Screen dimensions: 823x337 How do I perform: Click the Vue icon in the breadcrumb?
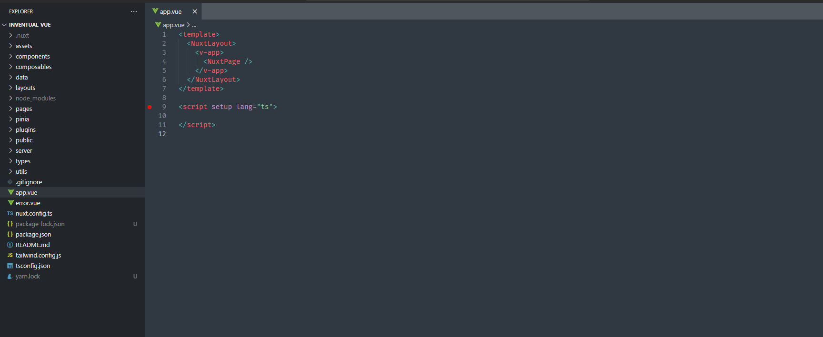[158, 25]
